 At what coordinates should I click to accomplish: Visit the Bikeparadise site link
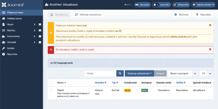(181, 5)
